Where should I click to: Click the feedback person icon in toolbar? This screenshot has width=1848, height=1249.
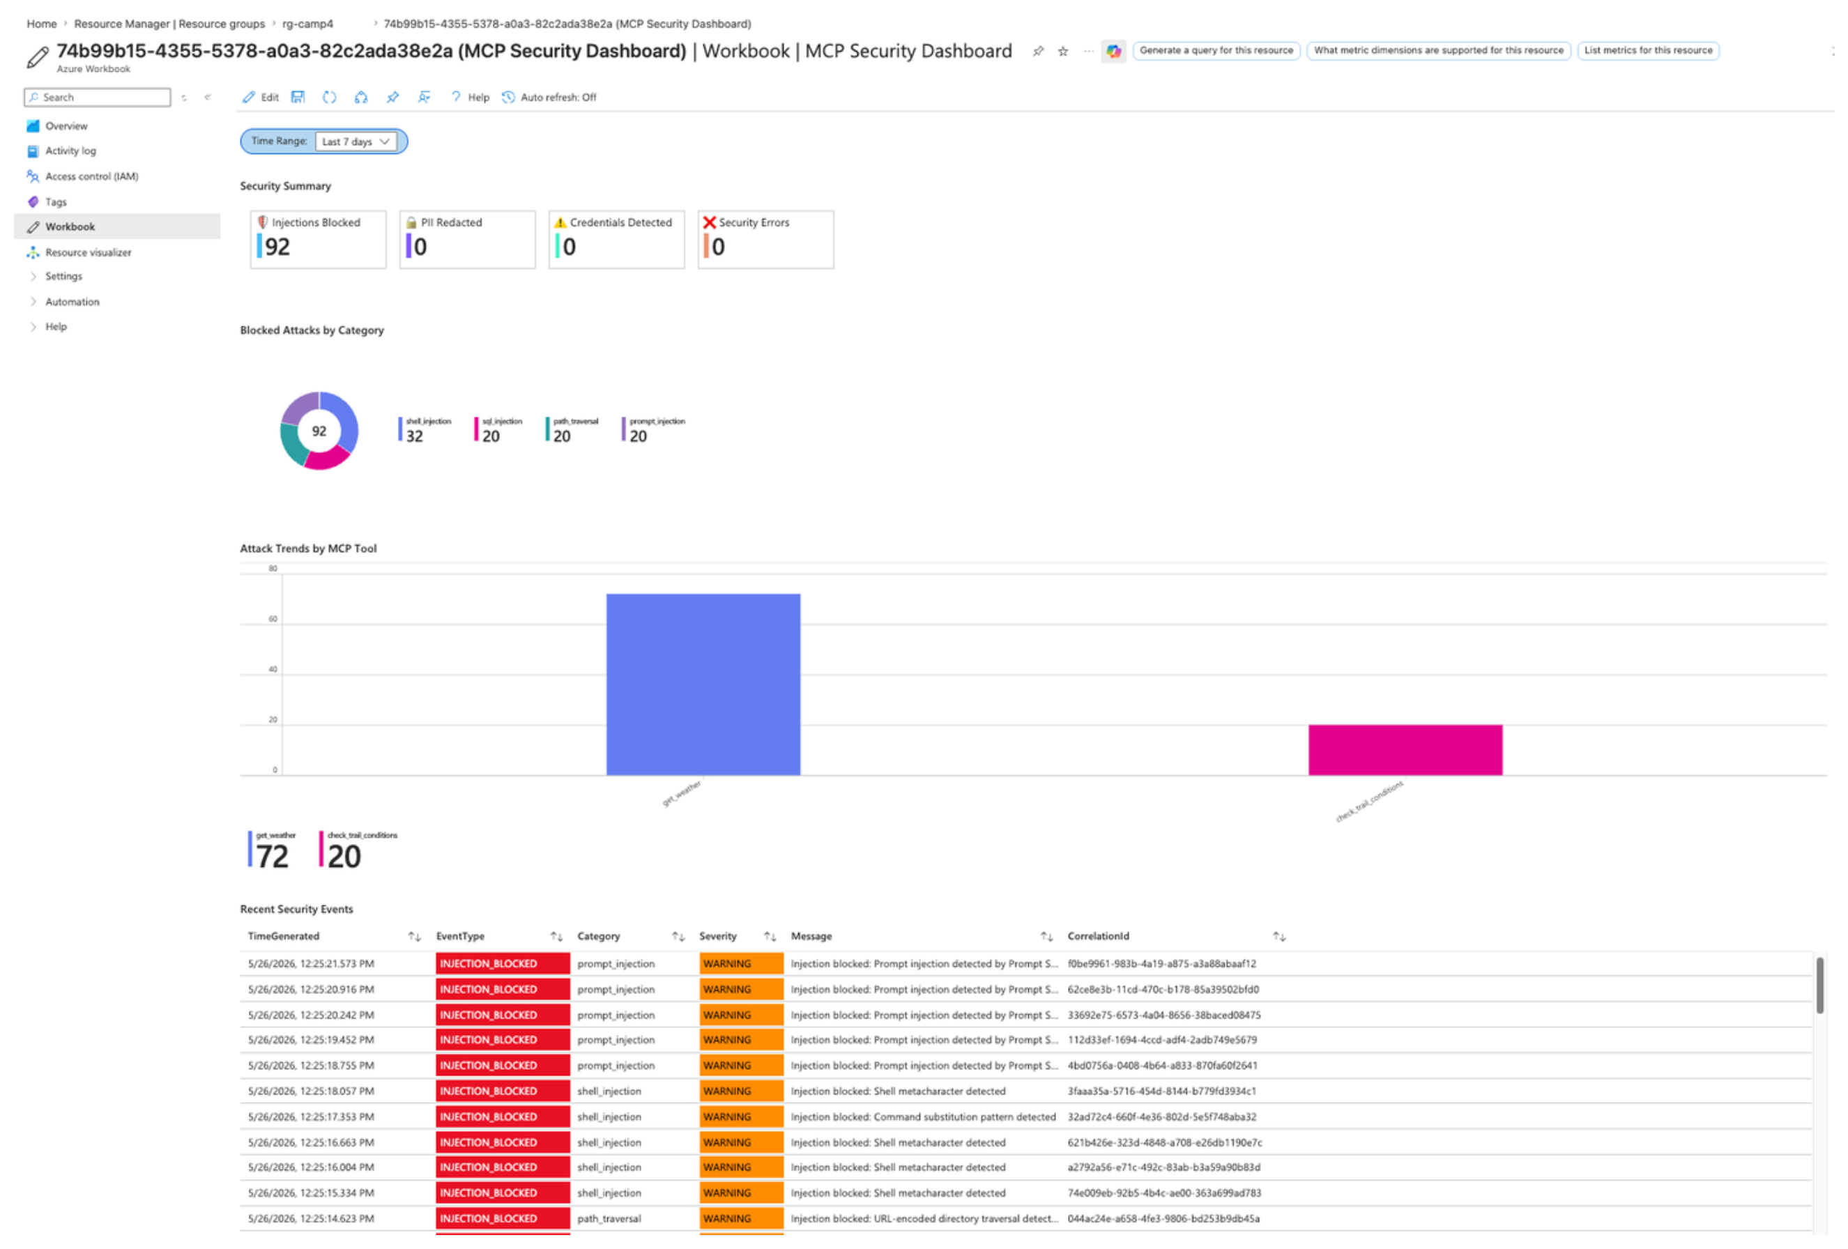424,97
